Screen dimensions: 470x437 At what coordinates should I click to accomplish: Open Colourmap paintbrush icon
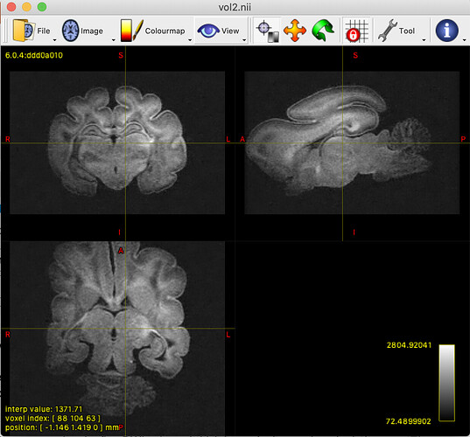pyautogui.click(x=131, y=31)
